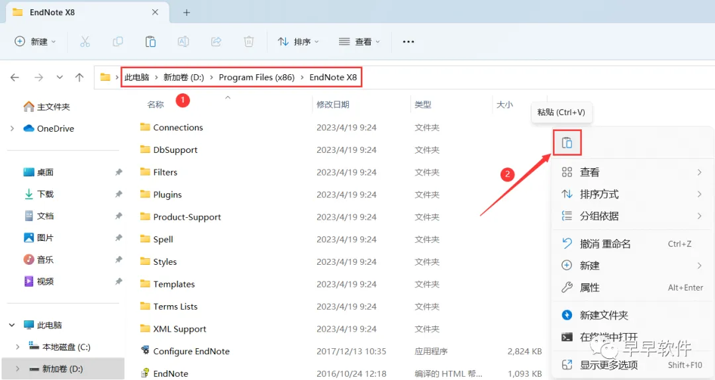Go back with the left arrow
The height and width of the screenshot is (380, 715).
15,77
